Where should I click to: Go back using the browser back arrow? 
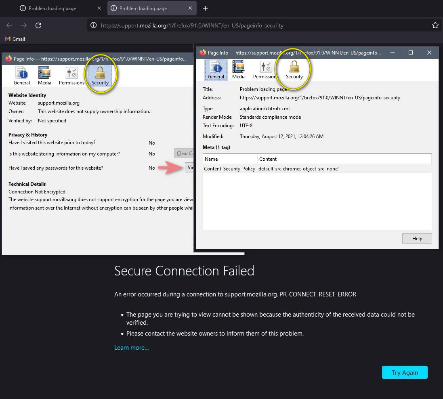9,25
